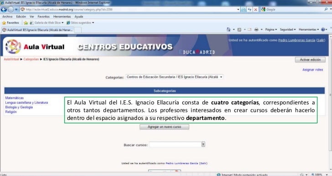
Task: Go to AulaVirtual breadcrumb link
Action: tap(11, 59)
